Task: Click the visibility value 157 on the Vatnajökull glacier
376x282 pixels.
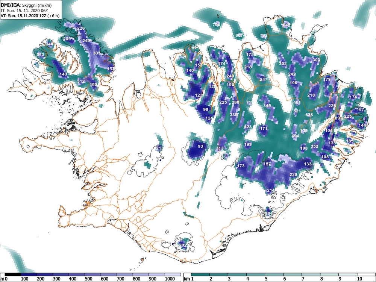Action: point(267,164)
